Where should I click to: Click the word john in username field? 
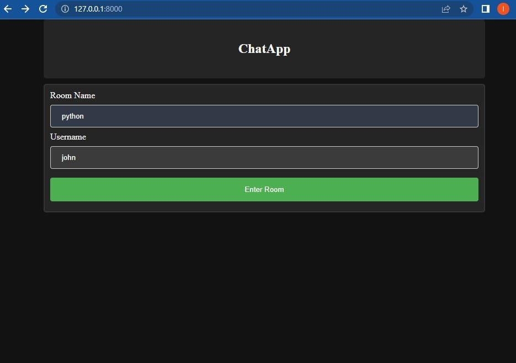(x=68, y=158)
